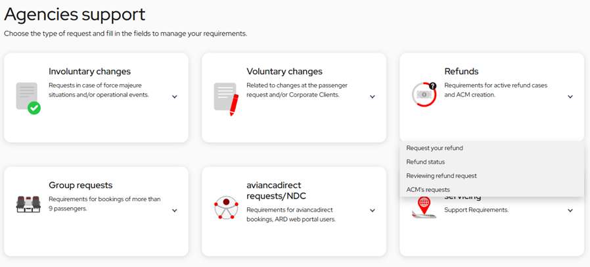Click the 'Involuntary changes' card title
The width and height of the screenshot is (590, 267).
pos(89,71)
